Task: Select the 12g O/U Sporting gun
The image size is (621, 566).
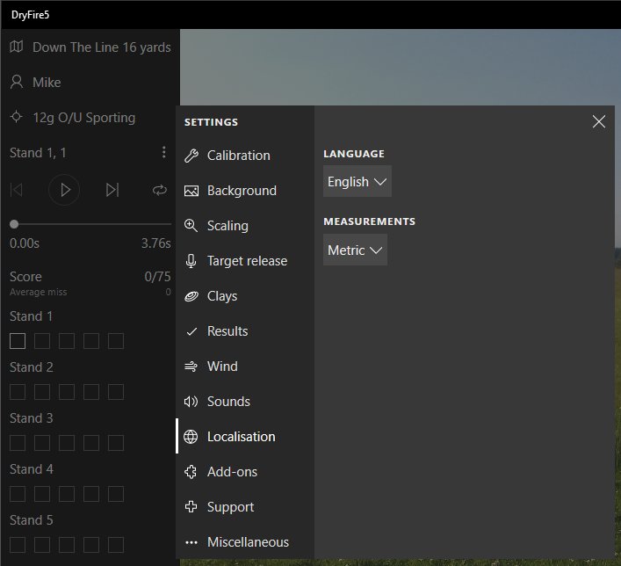Action: click(83, 118)
